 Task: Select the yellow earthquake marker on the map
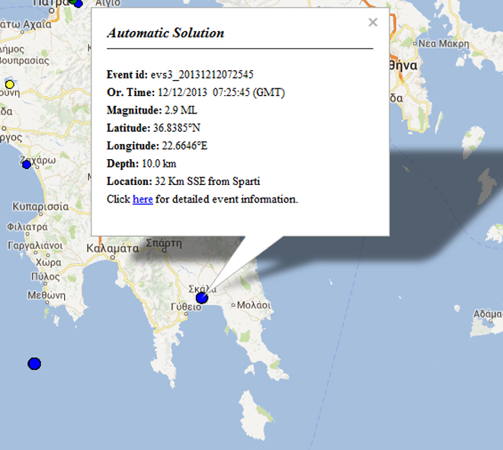coord(10,85)
